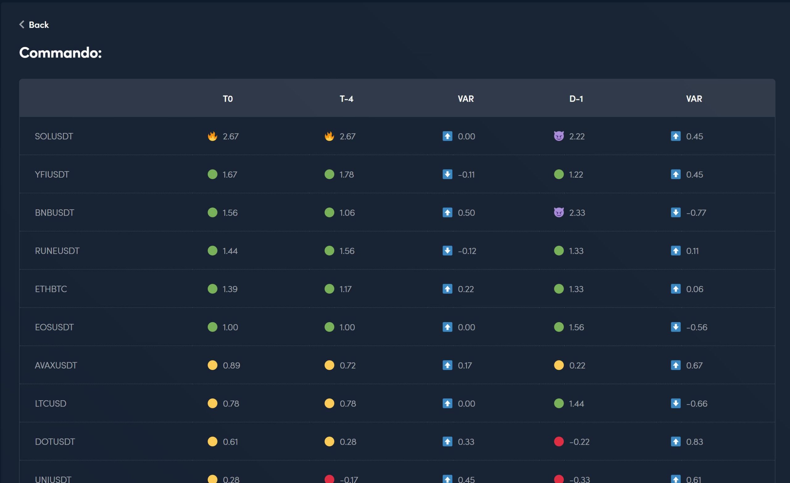This screenshot has height=483, width=790.
Task: Click the green dot beside LTCUSD 1.44
Action: click(559, 403)
